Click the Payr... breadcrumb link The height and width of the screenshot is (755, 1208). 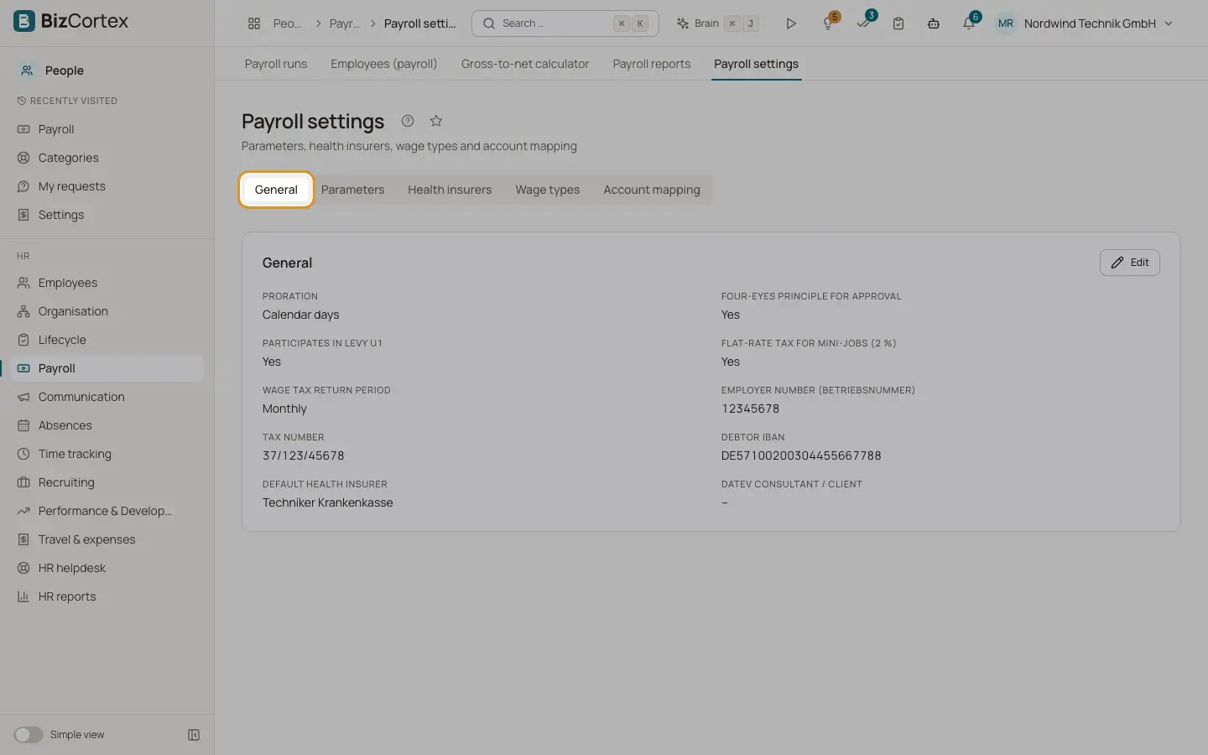(x=345, y=23)
